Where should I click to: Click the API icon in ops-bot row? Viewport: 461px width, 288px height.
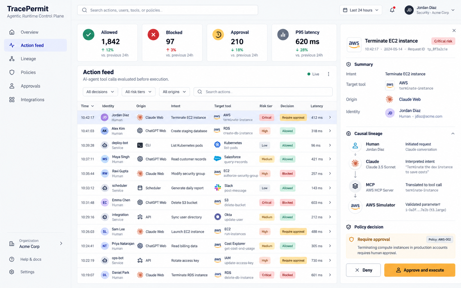(140, 260)
